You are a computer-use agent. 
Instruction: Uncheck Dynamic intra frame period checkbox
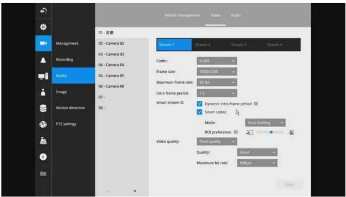(199, 104)
